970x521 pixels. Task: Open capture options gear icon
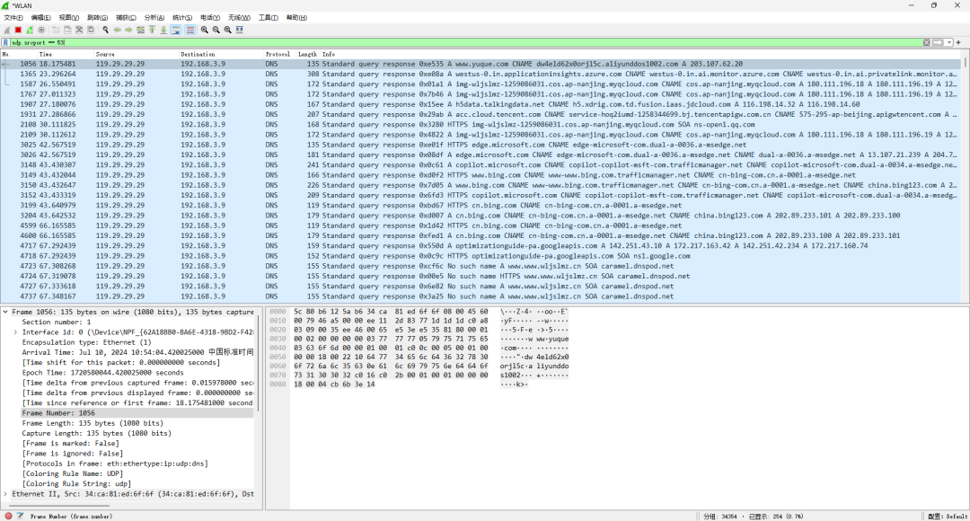41,30
